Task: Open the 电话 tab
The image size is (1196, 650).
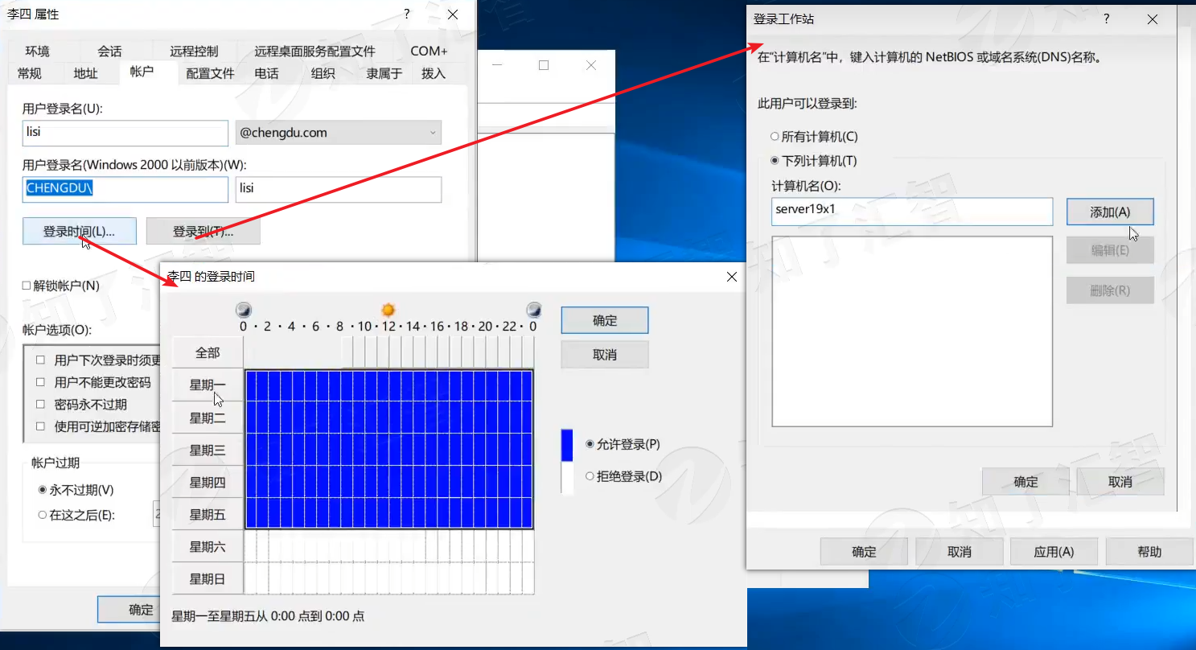Action: pos(266,73)
